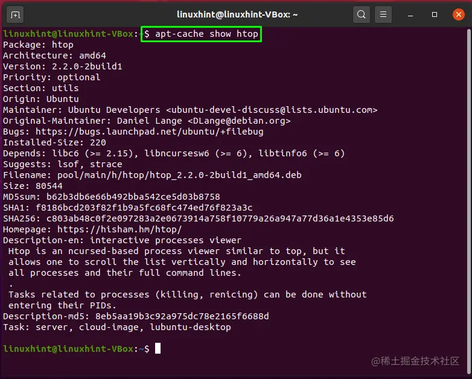The height and width of the screenshot is (379, 472).
Task: Click the window title linuxhint@linuxhint-VBox
Action: click(237, 14)
